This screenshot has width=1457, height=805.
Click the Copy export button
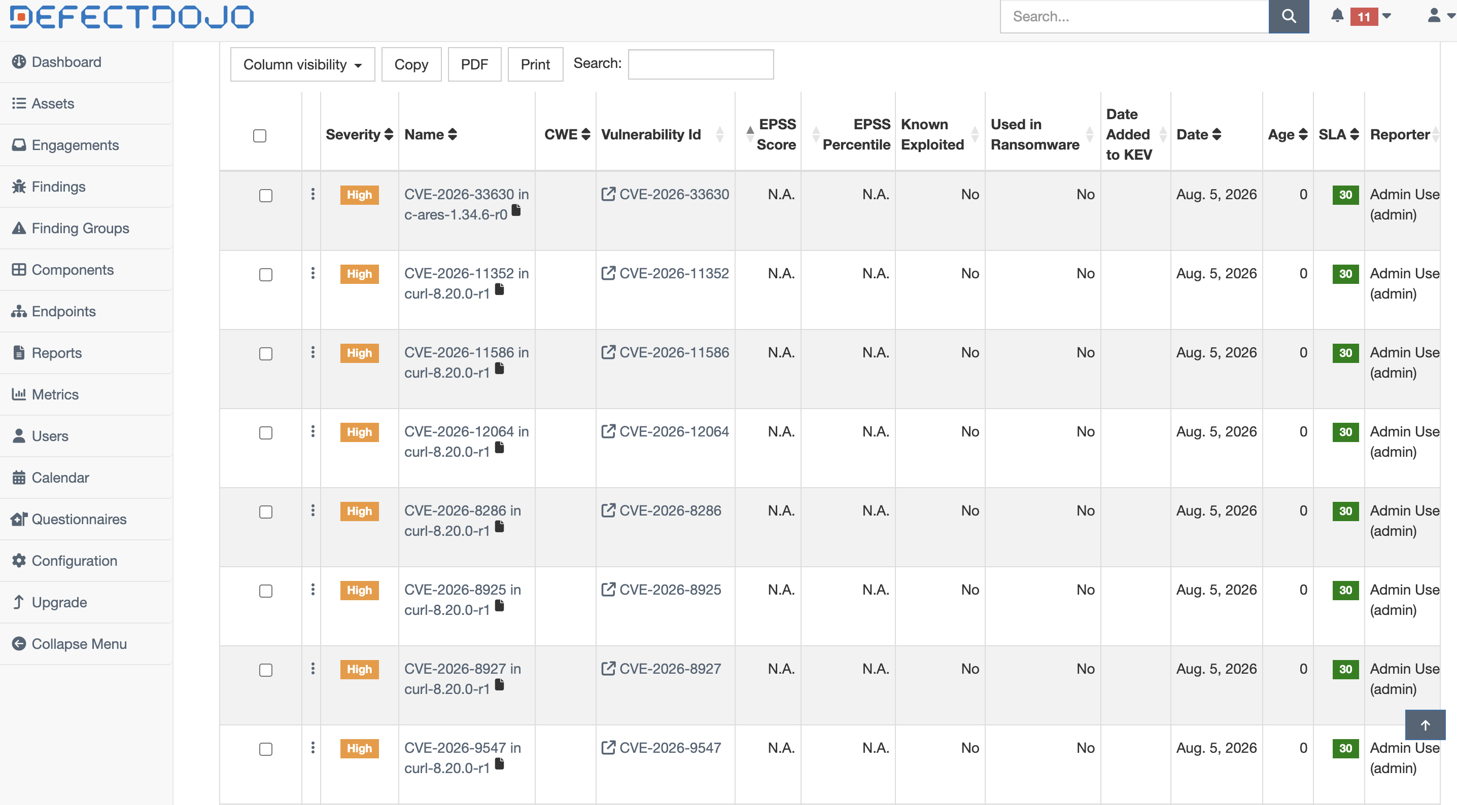click(x=411, y=64)
